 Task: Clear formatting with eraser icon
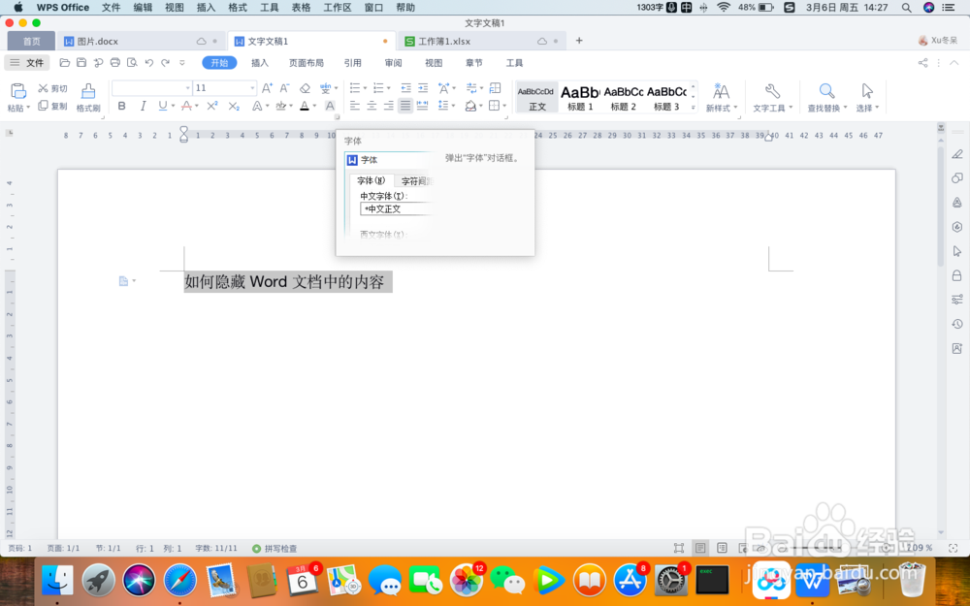[305, 88]
